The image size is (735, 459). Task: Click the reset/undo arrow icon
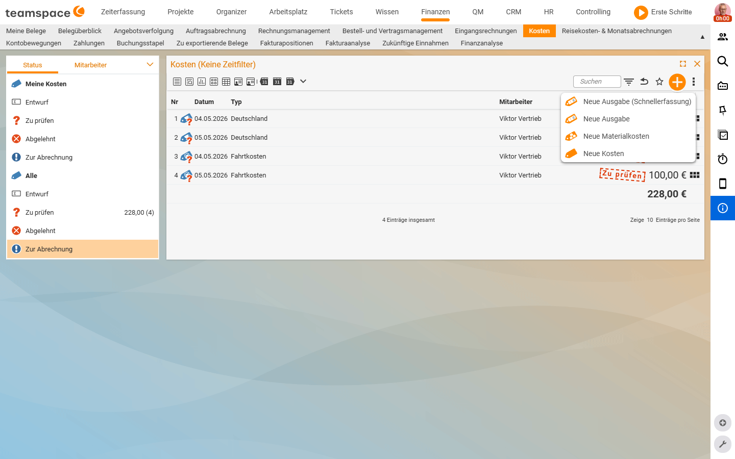[x=644, y=82]
